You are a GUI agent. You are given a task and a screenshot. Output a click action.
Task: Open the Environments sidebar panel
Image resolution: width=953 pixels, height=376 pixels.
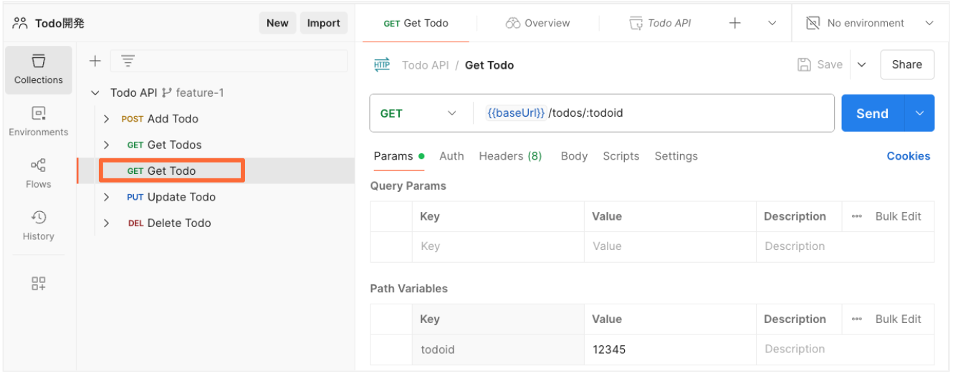(x=39, y=122)
